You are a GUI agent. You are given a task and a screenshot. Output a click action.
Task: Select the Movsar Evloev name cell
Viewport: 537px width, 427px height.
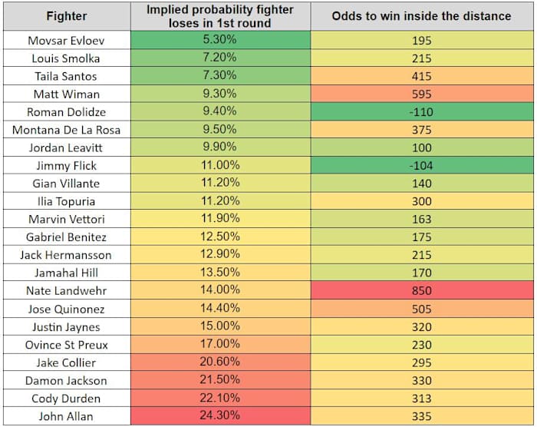pyautogui.click(x=66, y=40)
